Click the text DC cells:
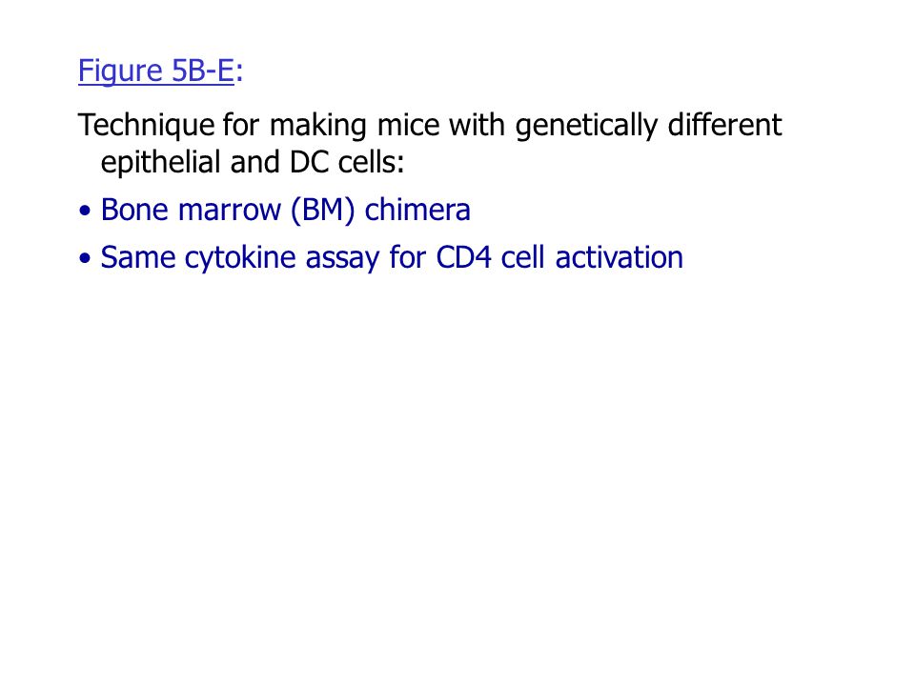The image size is (915, 686). (347, 162)
